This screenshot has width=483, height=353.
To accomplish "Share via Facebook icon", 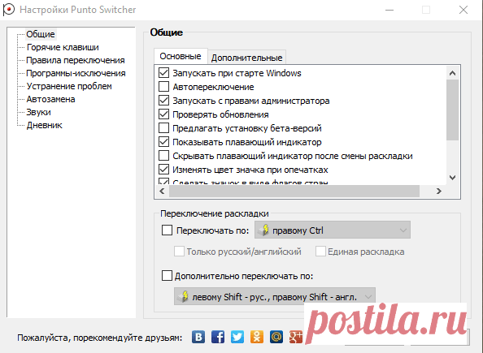I will [x=218, y=337].
